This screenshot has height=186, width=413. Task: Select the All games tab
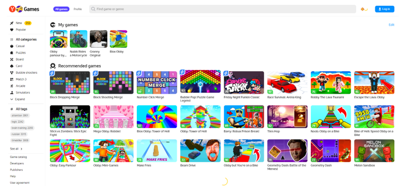(61, 9)
